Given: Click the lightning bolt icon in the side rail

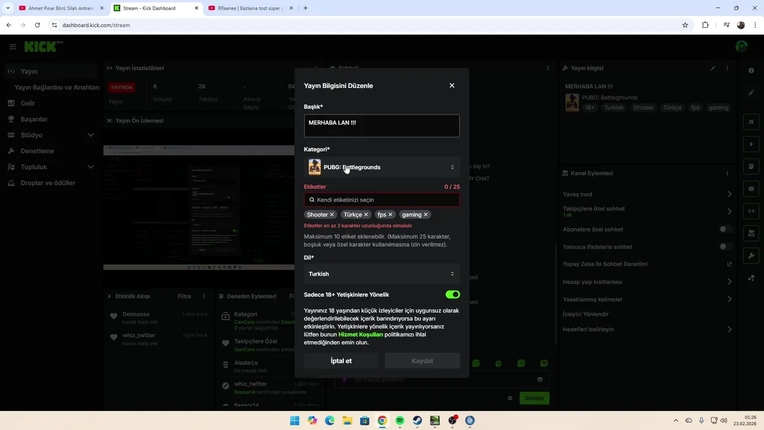Looking at the screenshot, I should (x=751, y=145).
